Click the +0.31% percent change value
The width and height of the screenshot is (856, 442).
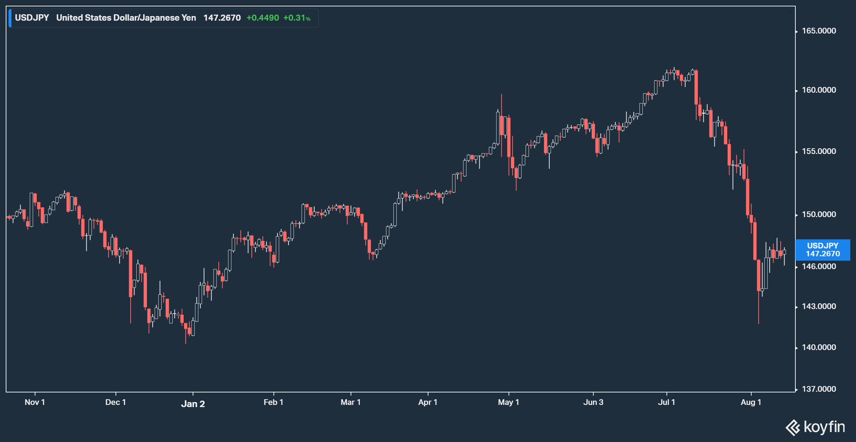tap(296, 18)
